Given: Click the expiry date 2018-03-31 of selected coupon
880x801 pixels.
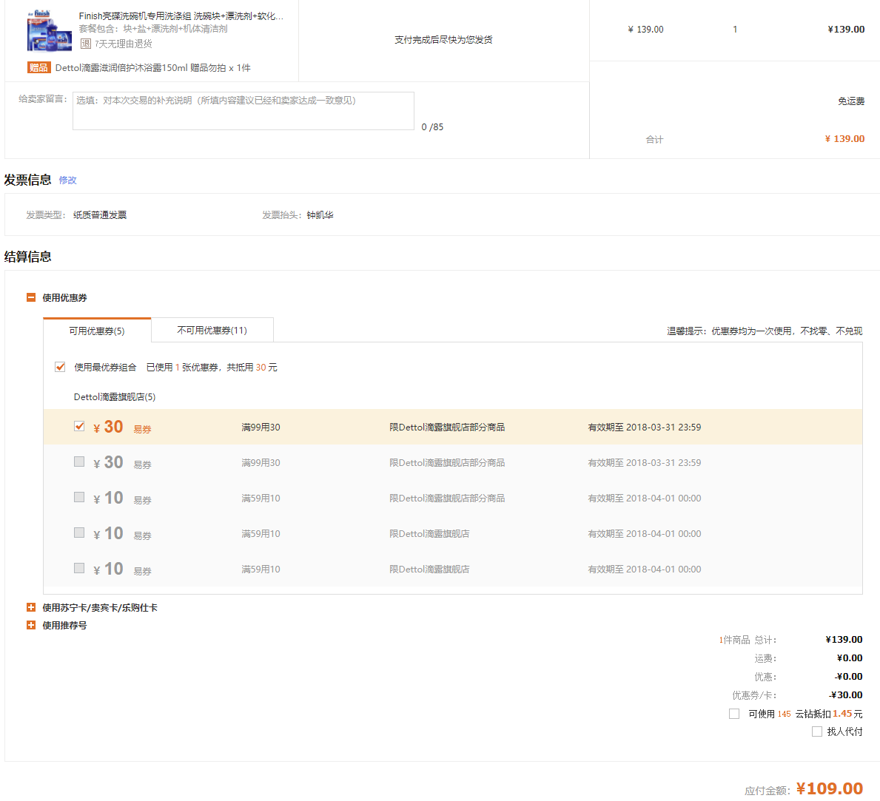Looking at the screenshot, I should pyautogui.click(x=645, y=427).
